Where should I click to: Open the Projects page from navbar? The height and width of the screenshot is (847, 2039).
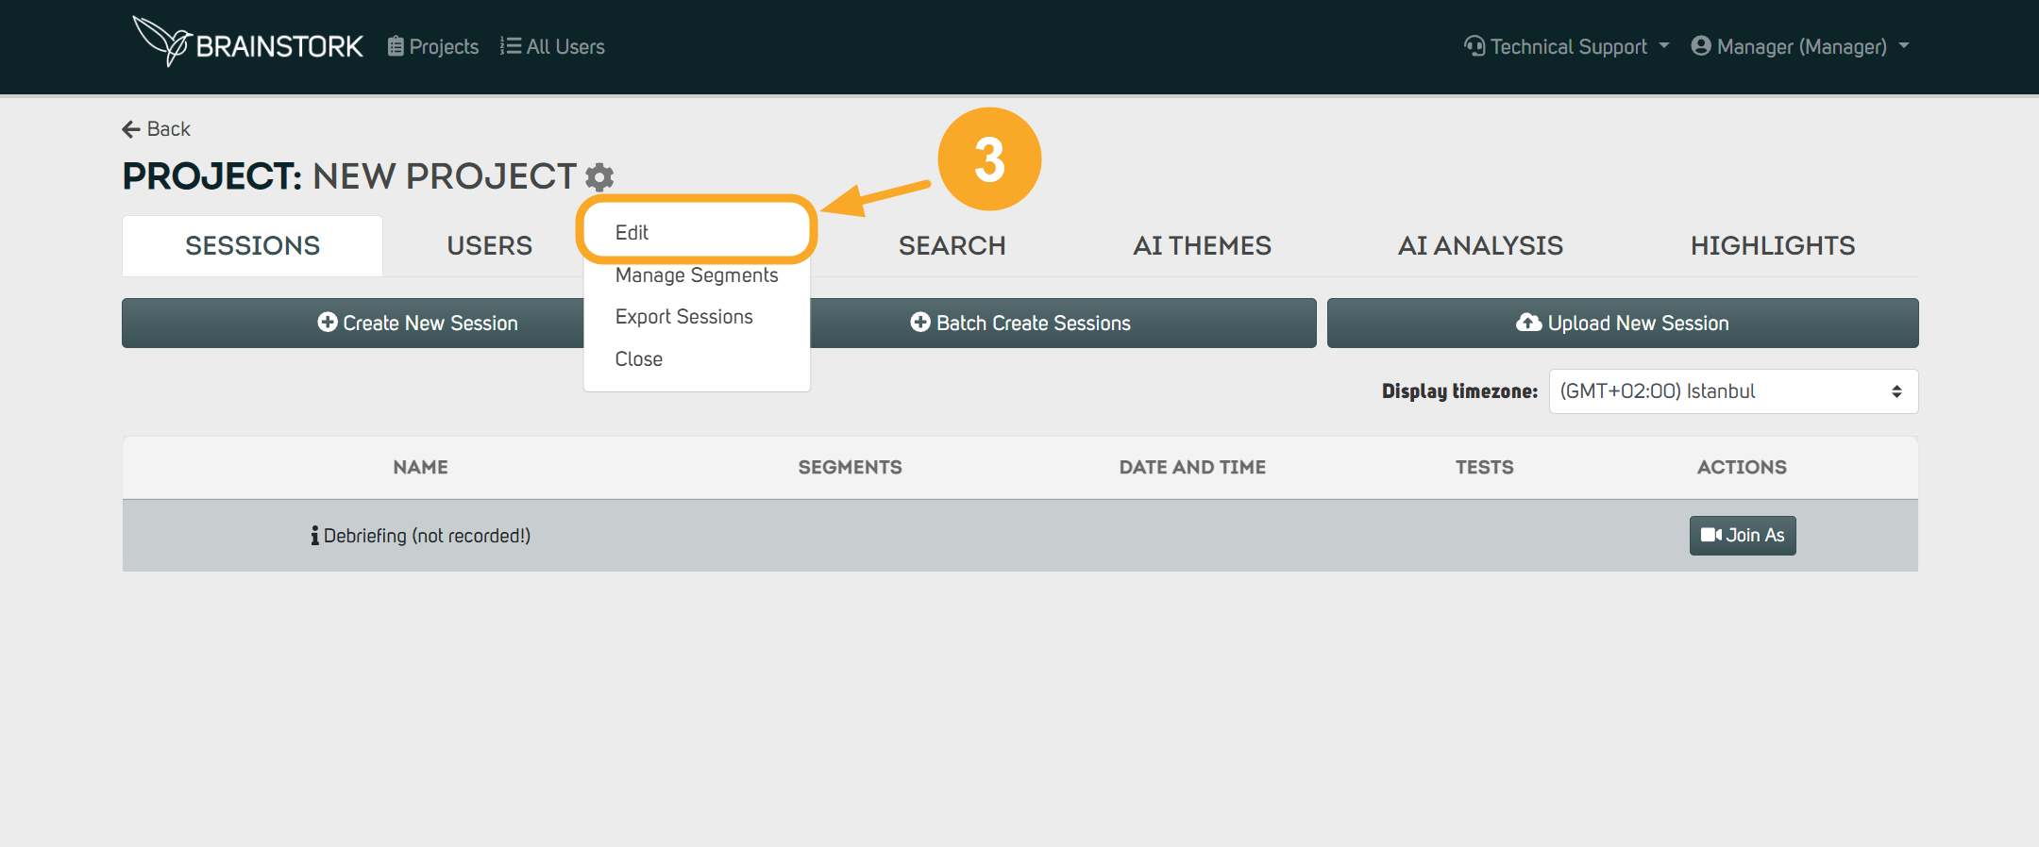pos(433,46)
